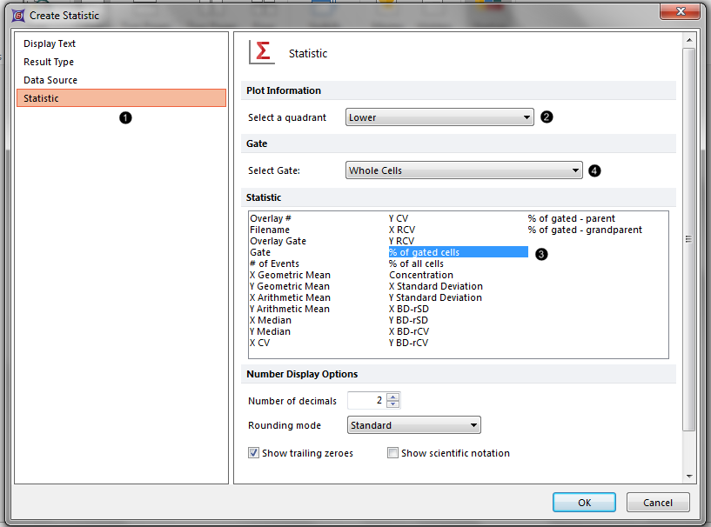Image resolution: width=711 pixels, height=527 pixels.
Task: Click the Cancel button
Action: pos(657,503)
